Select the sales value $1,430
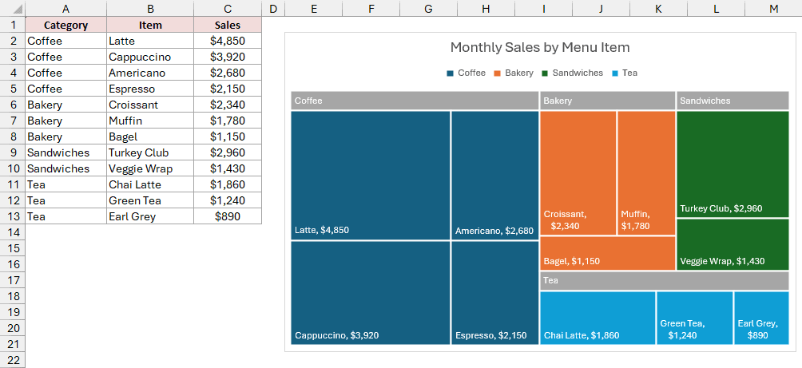The width and height of the screenshot is (802, 368). click(x=228, y=168)
